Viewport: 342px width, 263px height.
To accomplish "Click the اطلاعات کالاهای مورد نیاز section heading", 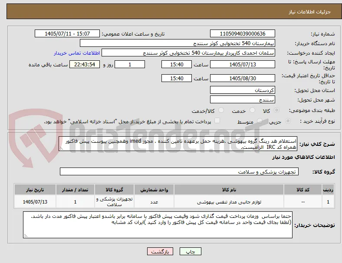I will [303, 157].
